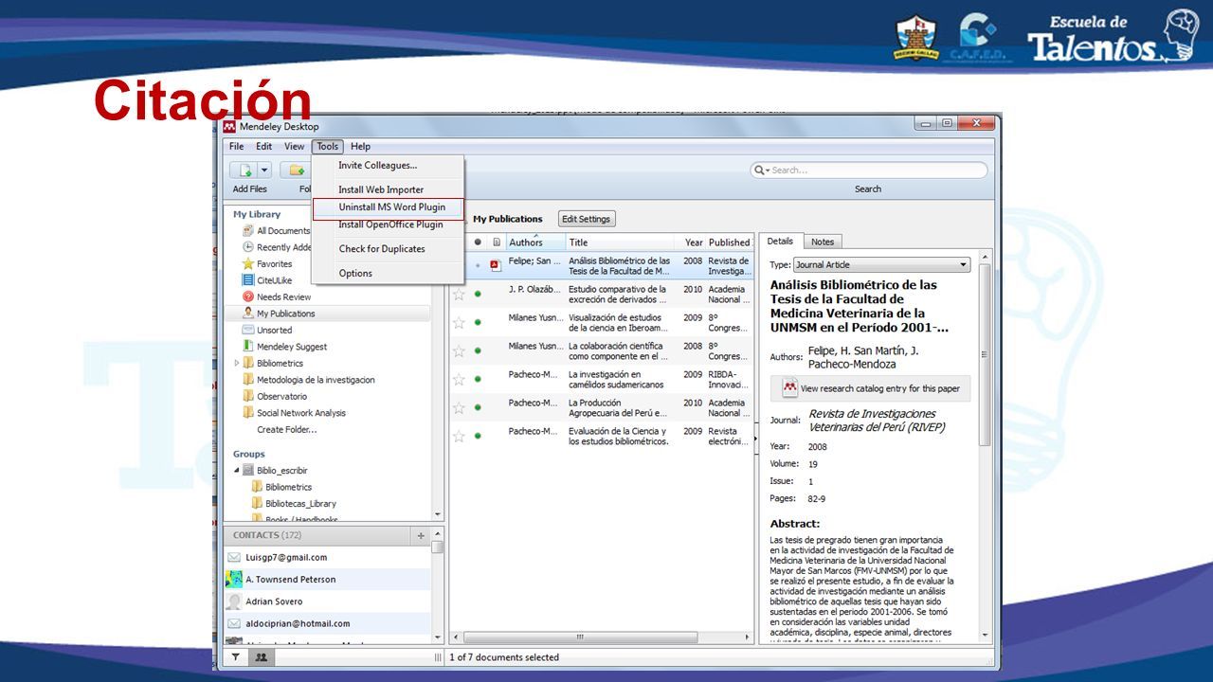Toggle read dot for Evaluación de la Ciencia row
This screenshot has width=1213, height=682.
478,436
